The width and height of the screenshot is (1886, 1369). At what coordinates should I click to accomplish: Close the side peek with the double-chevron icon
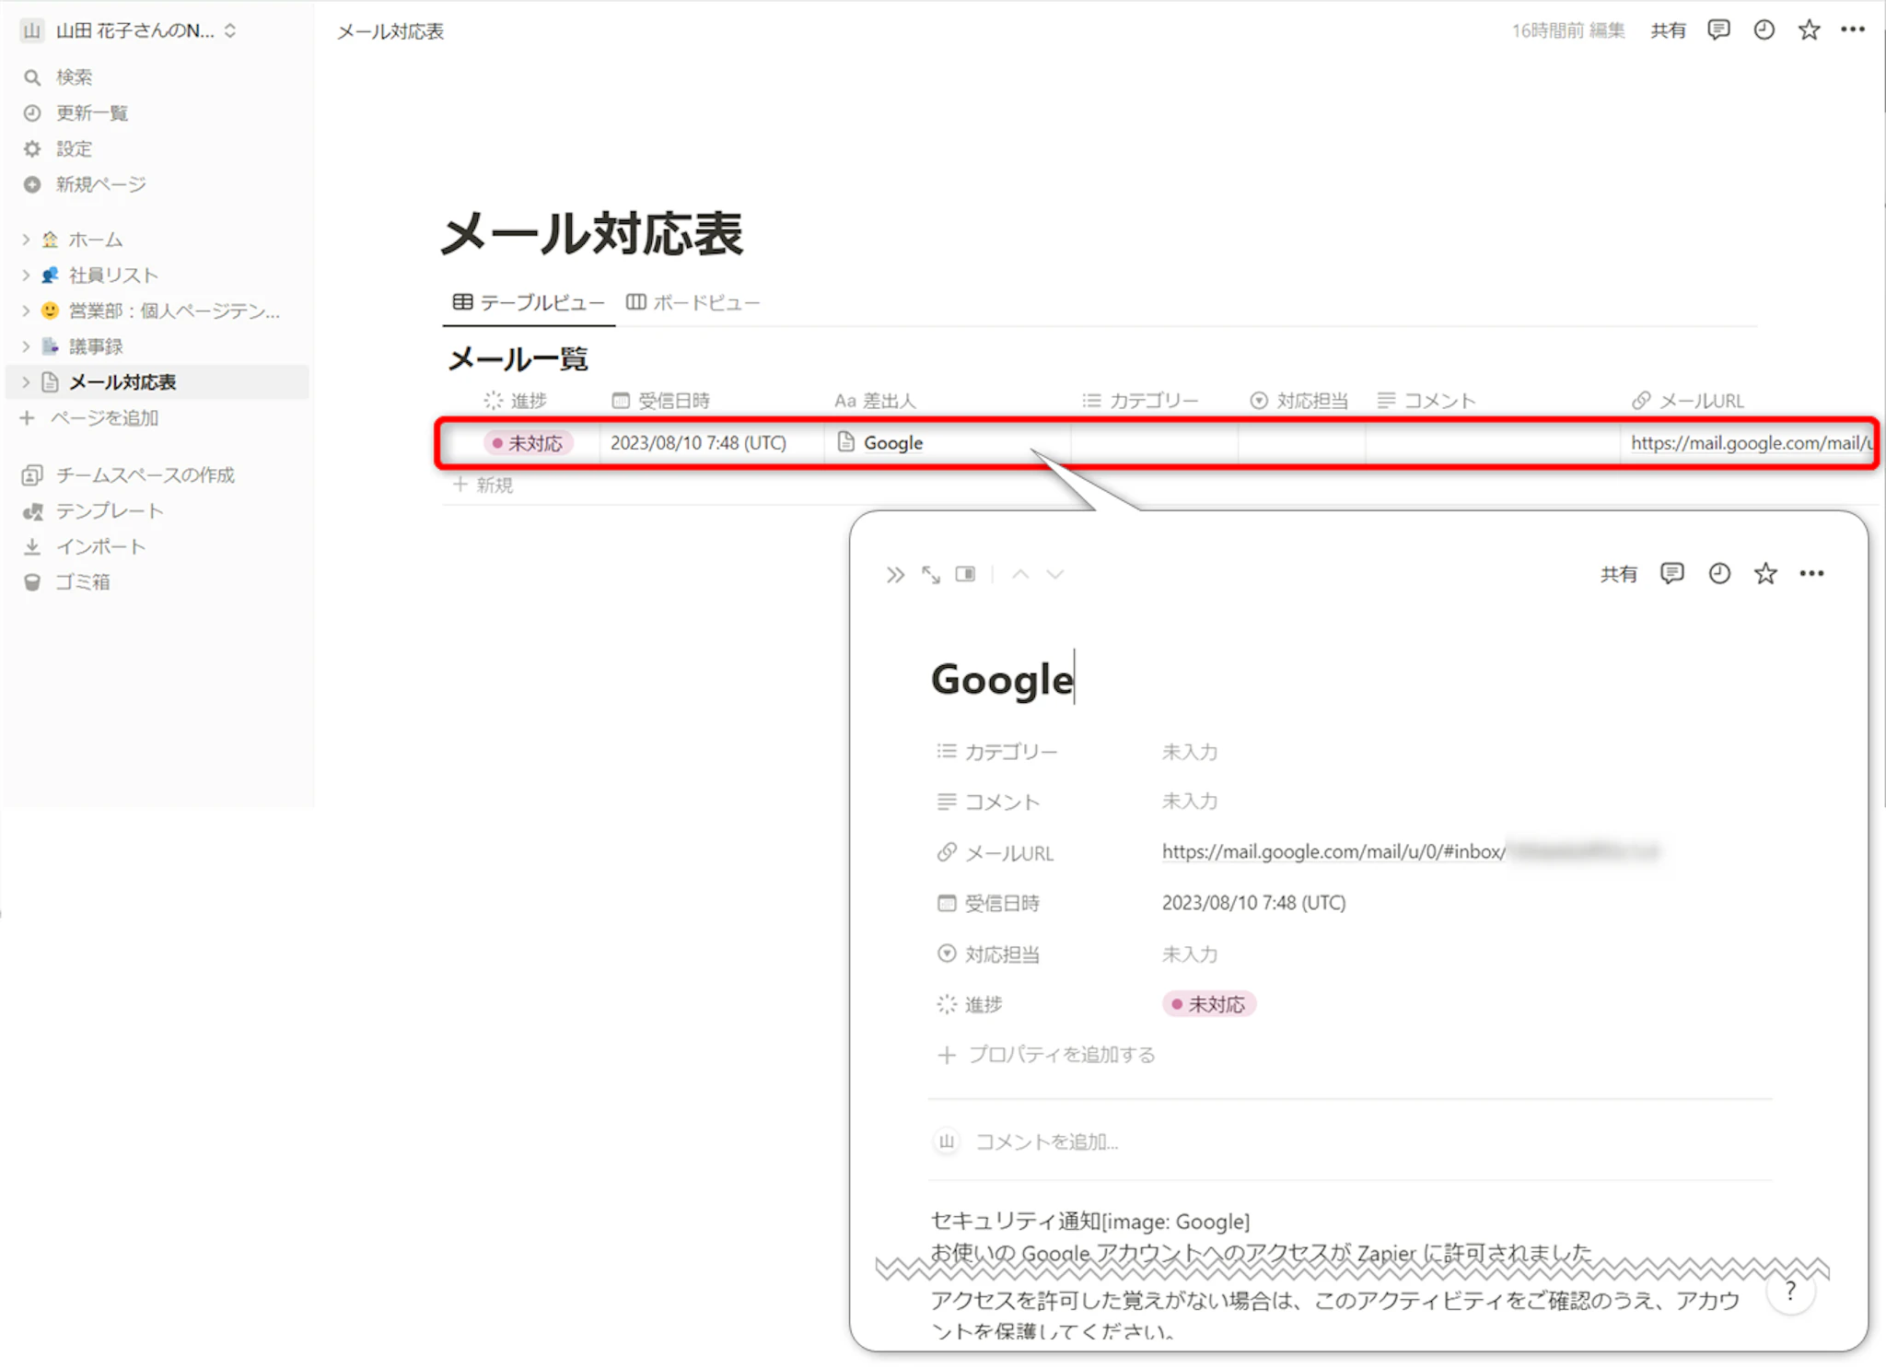point(895,575)
